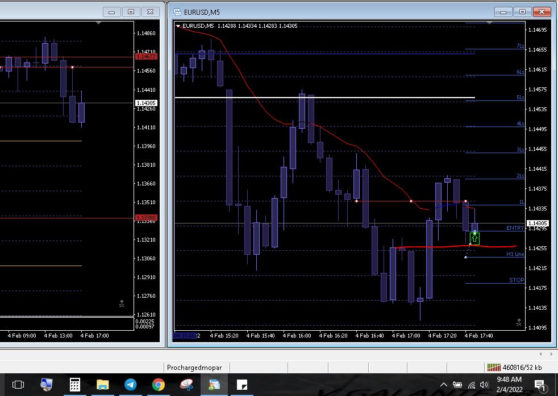Open Google Chrome from the taskbar
This screenshot has width=558, height=396.
[x=159, y=385]
